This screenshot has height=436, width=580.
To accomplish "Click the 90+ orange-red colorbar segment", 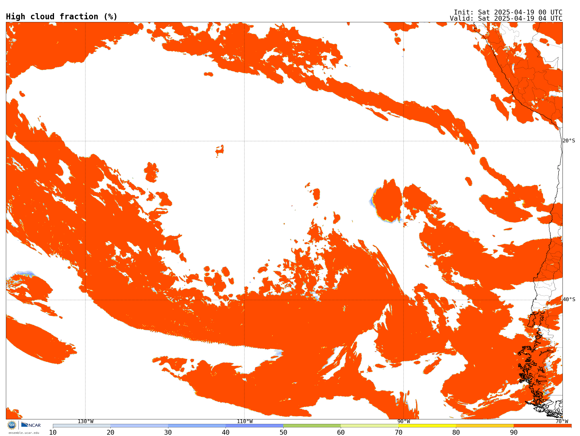I will [x=542, y=426].
